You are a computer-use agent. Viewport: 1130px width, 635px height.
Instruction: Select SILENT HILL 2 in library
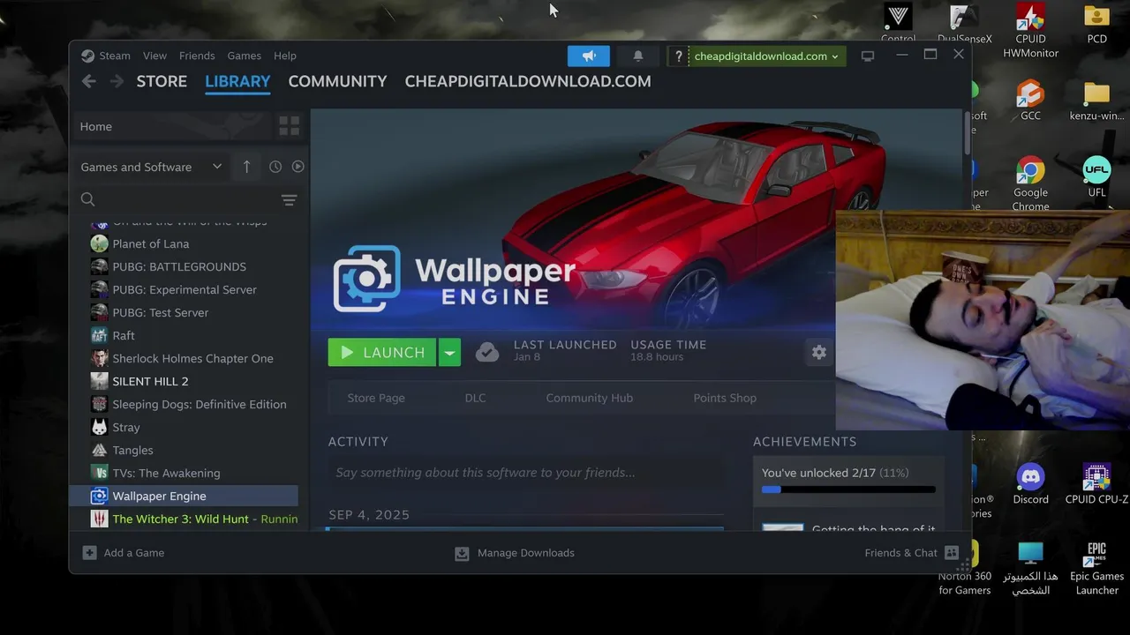150,381
